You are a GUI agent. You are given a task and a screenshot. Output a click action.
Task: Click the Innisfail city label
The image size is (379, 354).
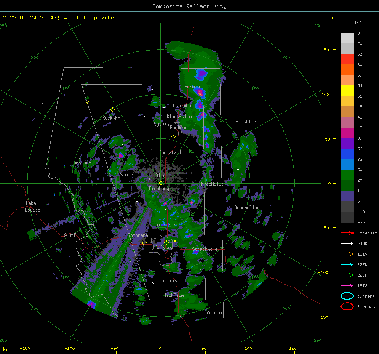(170, 152)
